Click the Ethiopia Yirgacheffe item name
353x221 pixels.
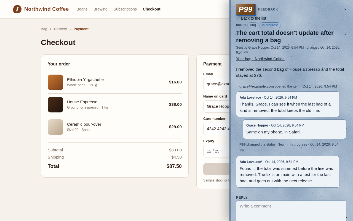click(x=85, y=80)
